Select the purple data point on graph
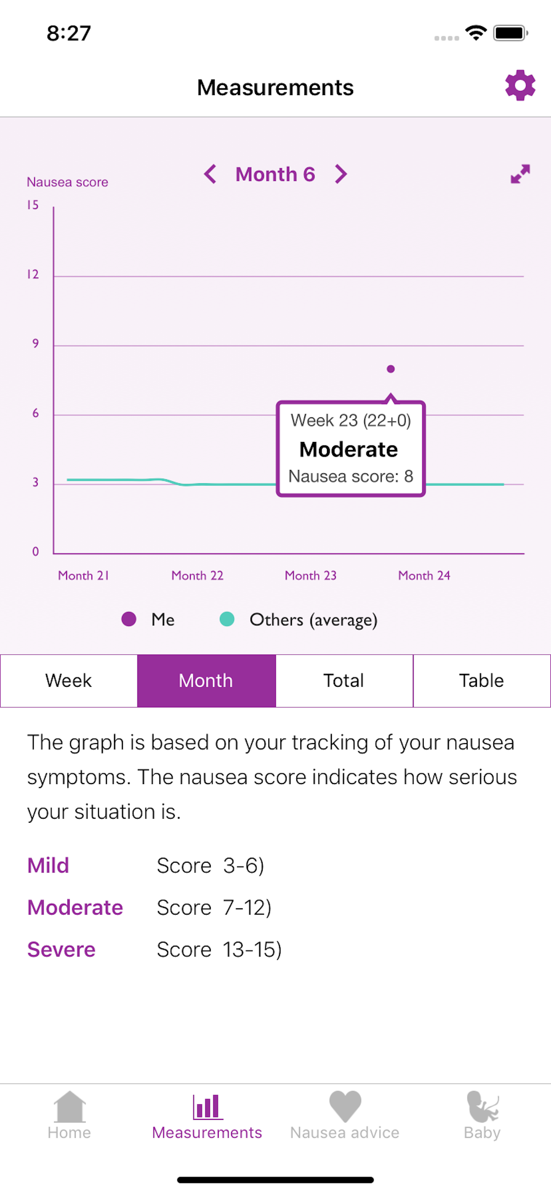Viewport: 551px width, 1194px height. (391, 369)
